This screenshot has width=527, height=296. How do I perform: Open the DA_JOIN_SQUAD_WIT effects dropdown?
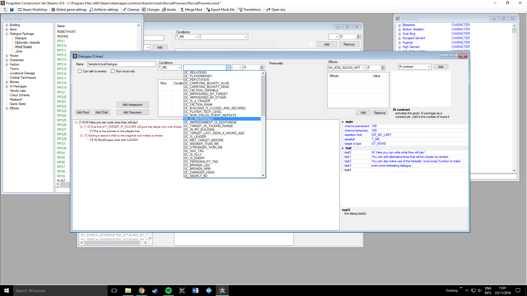click(363, 68)
